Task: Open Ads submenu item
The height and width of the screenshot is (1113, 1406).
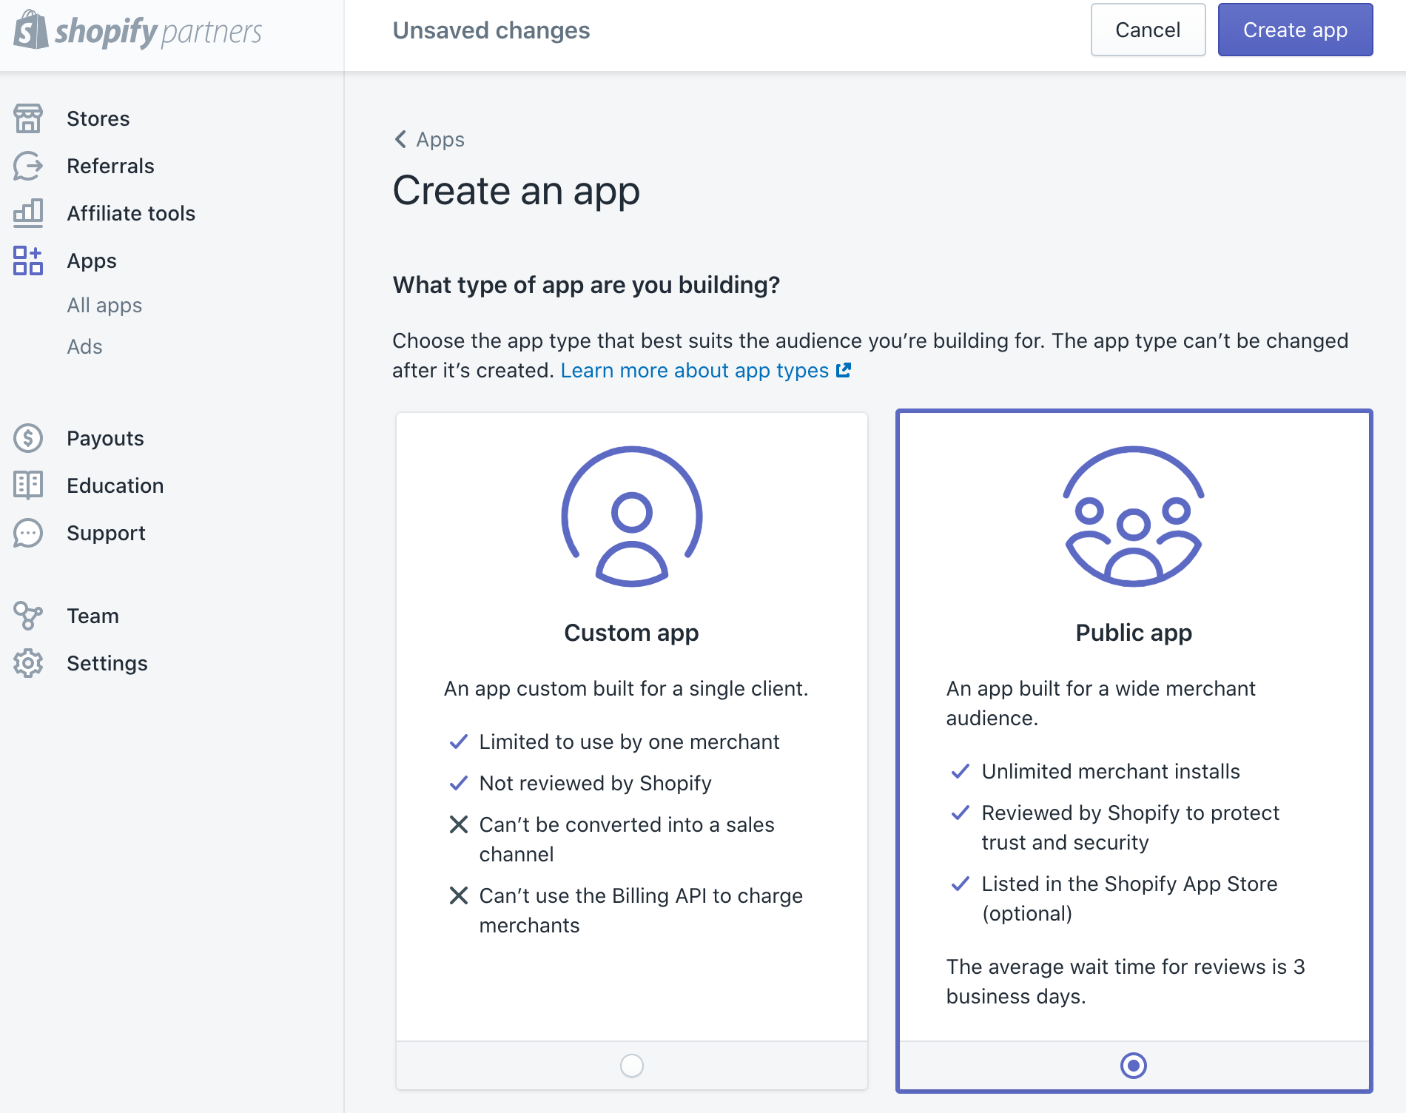Action: [84, 346]
